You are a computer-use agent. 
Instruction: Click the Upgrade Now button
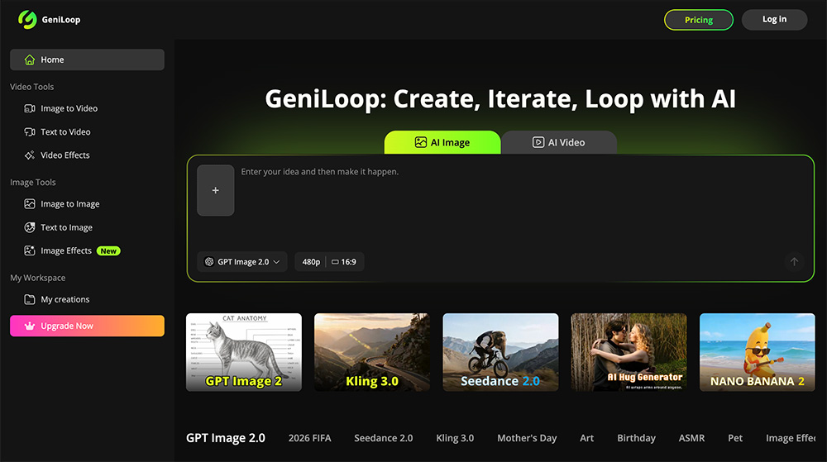87,326
